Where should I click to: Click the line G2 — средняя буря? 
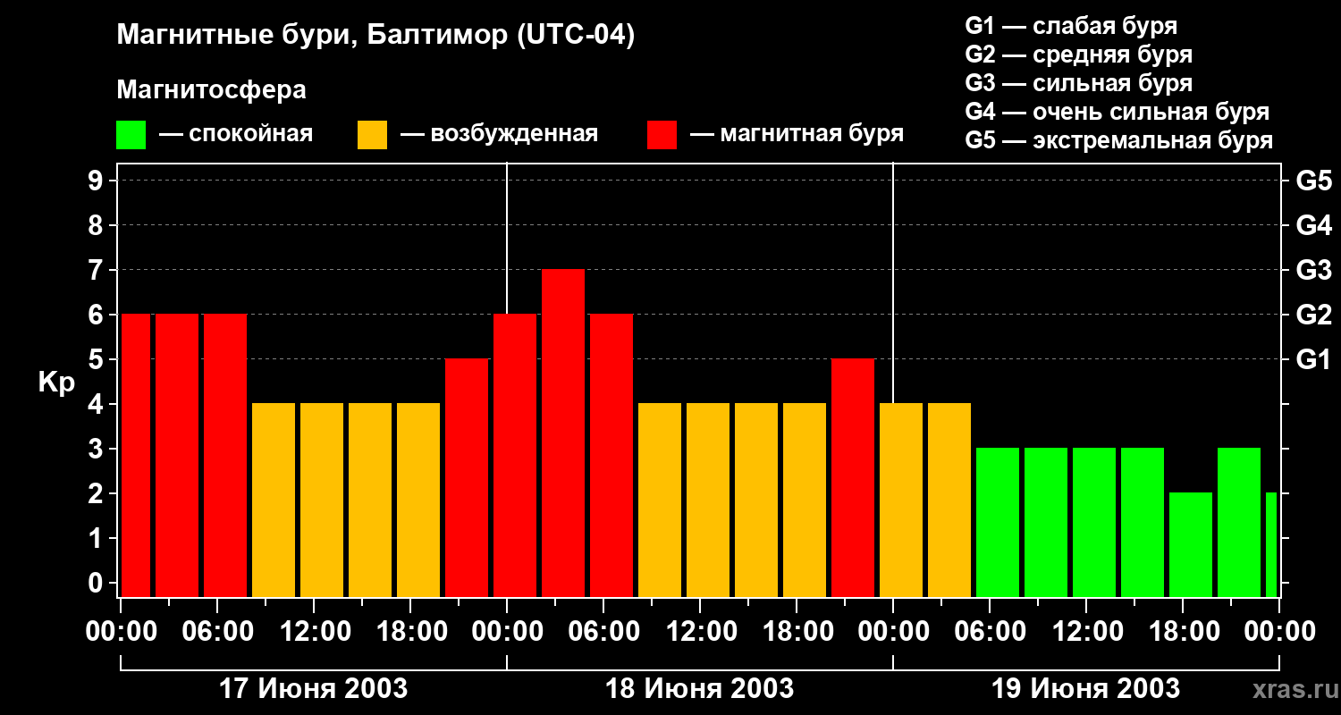click(1079, 55)
